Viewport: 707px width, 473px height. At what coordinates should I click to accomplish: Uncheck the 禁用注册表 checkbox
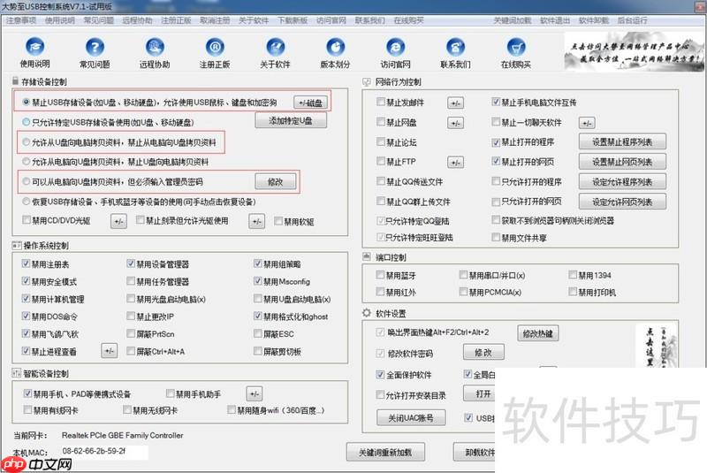pos(26,263)
